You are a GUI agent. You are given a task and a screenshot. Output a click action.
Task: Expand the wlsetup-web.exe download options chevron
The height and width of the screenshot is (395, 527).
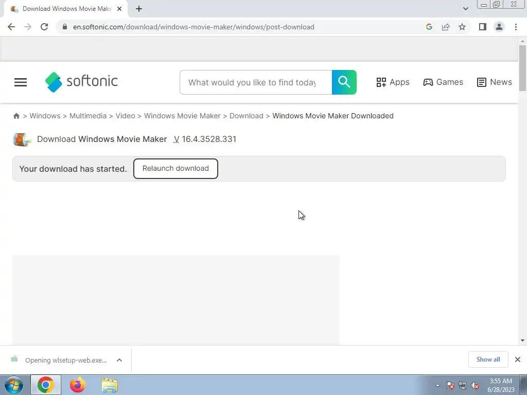[x=119, y=360]
